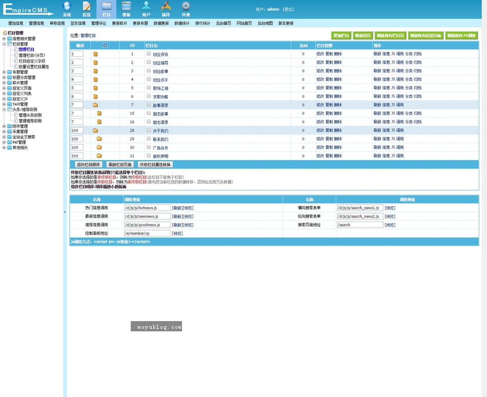Expand all rows via table header plus icon
The width and height of the screenshot is (487, 397).
pos(105,45)
